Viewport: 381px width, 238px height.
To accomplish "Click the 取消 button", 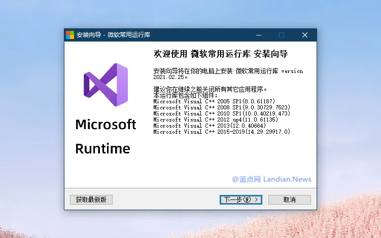I will (x=289, y=200).
